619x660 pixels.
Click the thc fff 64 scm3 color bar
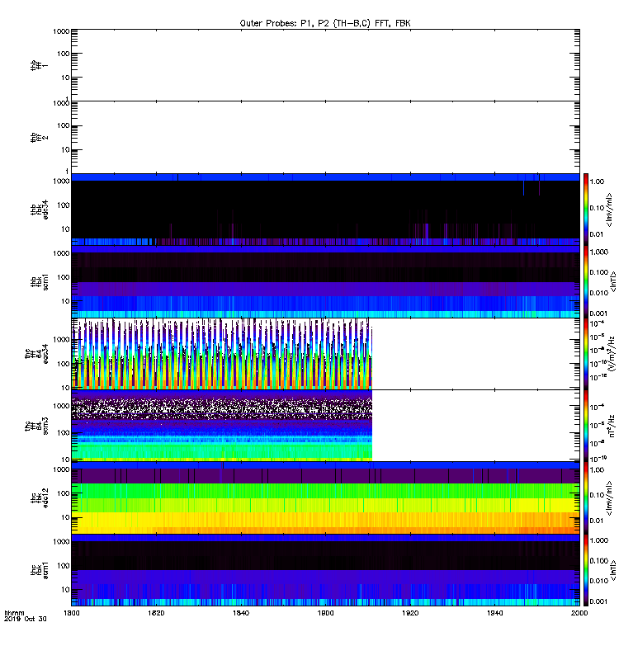586,426
